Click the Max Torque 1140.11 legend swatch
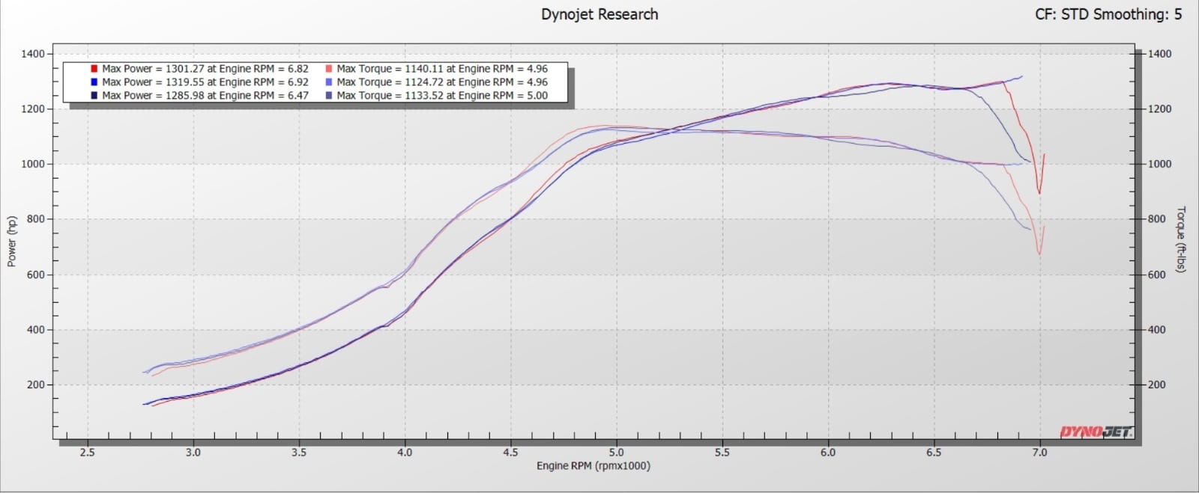The width and height of the screenshot is (1199, 493). click(329, 69)
